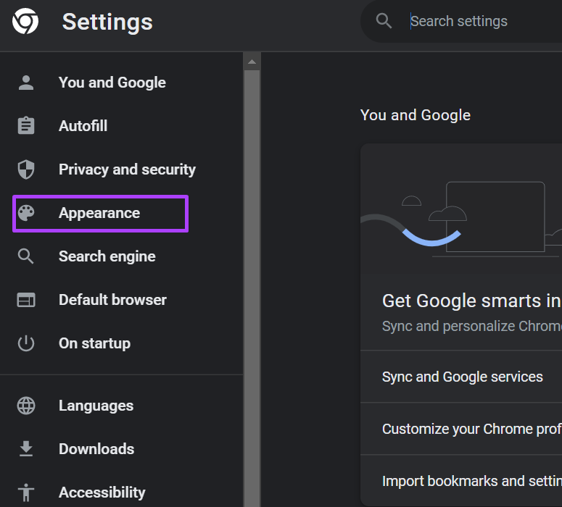Open Downloads settings section

[x=96, y=449]
